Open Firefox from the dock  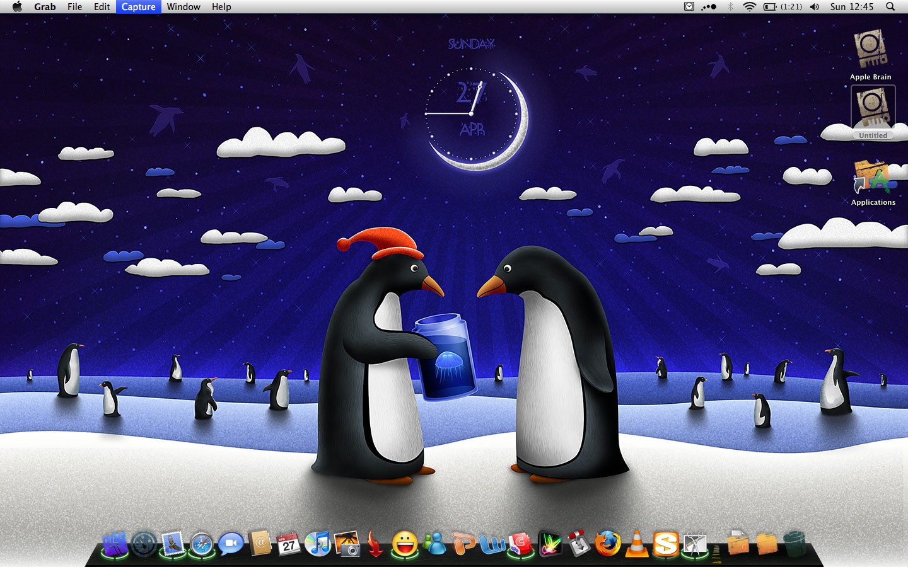coord(608,543)
